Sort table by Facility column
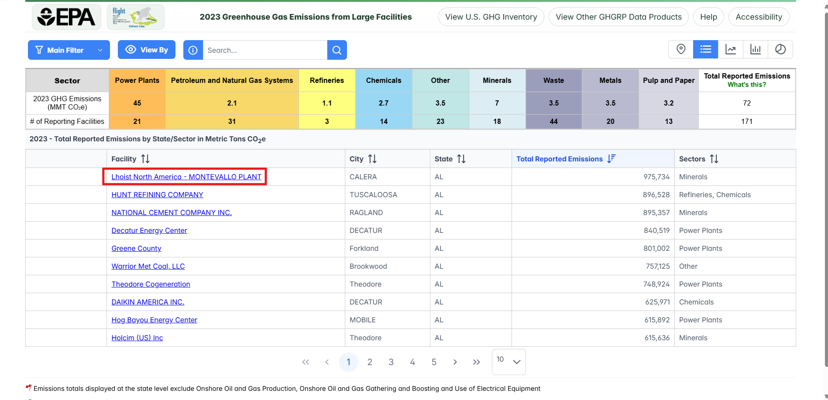This screenshot has height=400, width=828. point(145,159)
